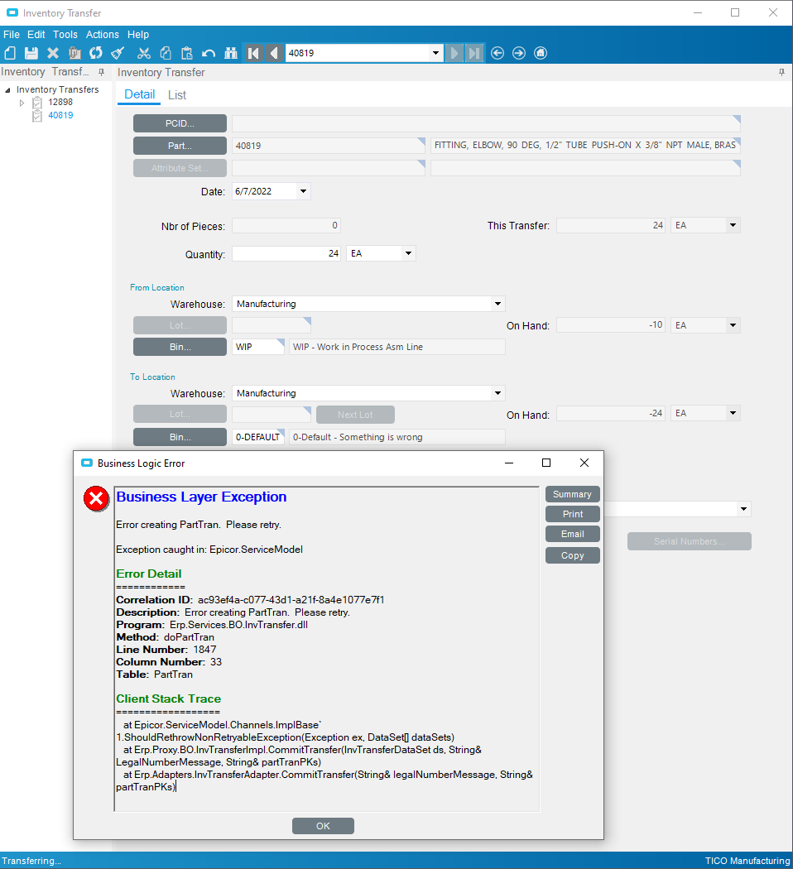Clear the form with the broom icon
This screenshot has width=793, height=869.
[118, 53]
